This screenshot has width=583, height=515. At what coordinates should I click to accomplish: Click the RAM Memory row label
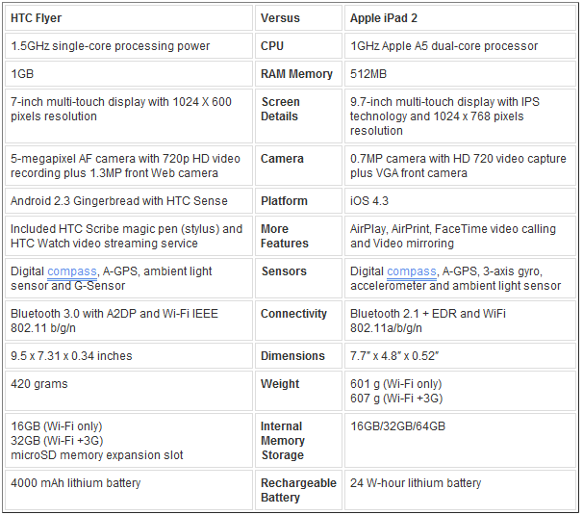[296, 74]
